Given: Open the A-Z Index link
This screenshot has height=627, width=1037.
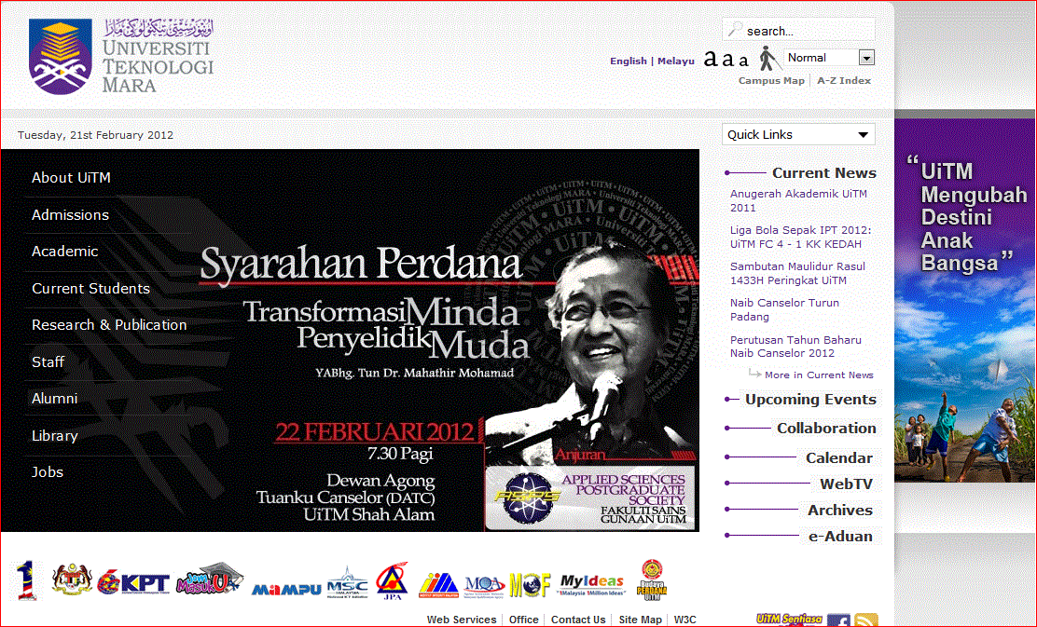Looking at the screenshot, I should 844,81.
